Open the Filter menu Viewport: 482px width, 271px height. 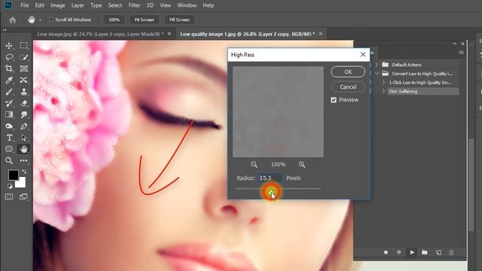[134, 5]
